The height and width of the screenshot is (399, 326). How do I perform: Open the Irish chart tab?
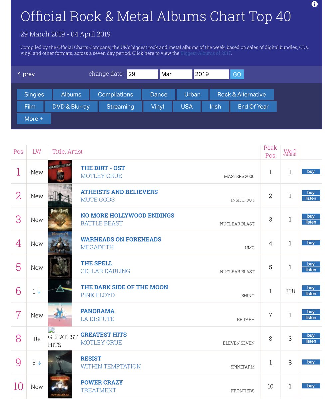pos(215,107)
